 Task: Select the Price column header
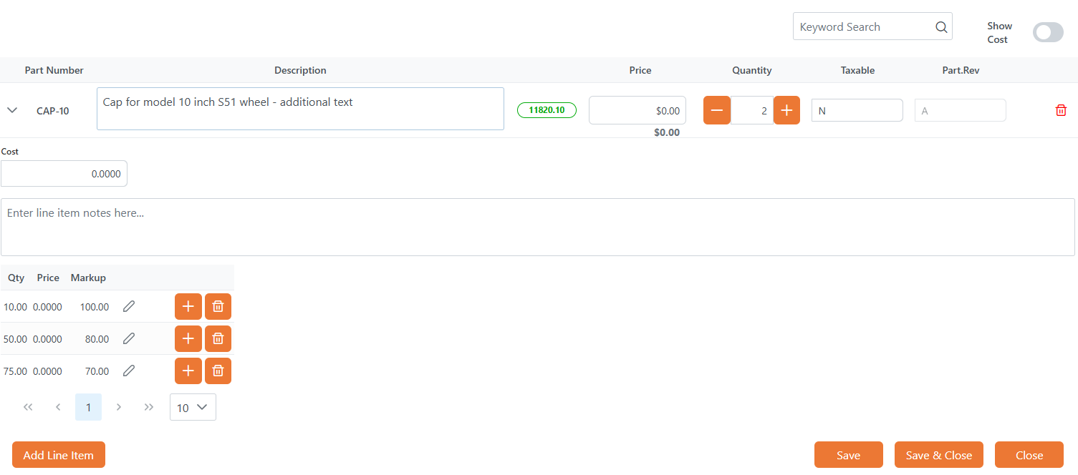pyautogui.click(x=640, y=69)
